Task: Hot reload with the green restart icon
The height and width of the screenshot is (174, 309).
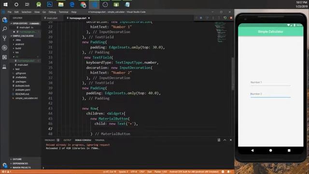Action: (225, 18)
